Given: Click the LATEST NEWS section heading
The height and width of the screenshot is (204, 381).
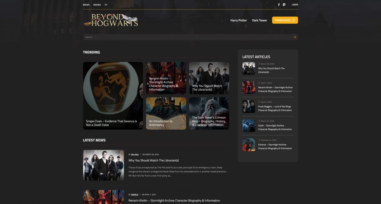Looking at the screenshot, I should click(94, 140).
